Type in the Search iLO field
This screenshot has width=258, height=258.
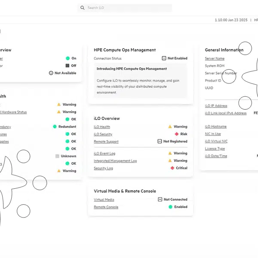127,8
